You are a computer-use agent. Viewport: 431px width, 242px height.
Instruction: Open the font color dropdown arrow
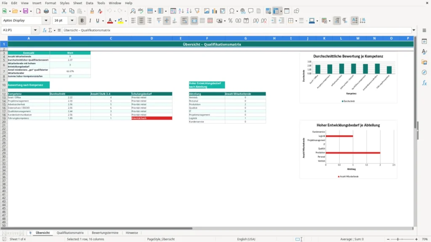[115, 21]
